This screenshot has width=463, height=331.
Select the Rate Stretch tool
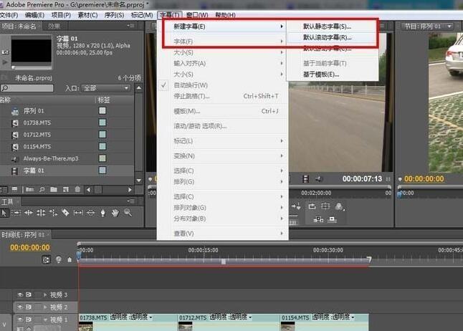click(54, 213)
